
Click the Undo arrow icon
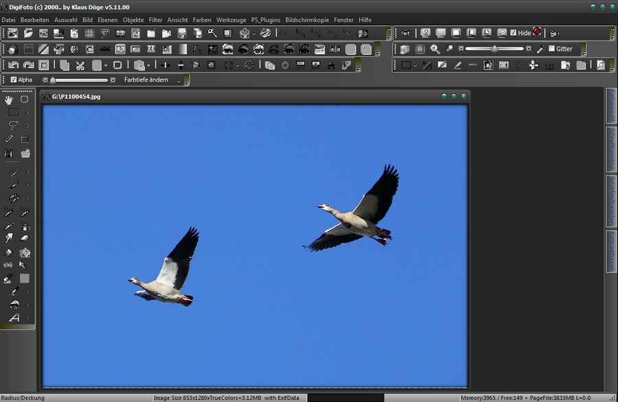tap(13, 65)
